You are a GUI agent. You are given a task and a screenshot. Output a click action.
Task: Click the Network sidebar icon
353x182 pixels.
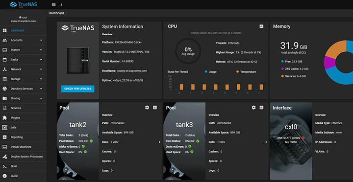pyautogui.click(x=4, y=69)
